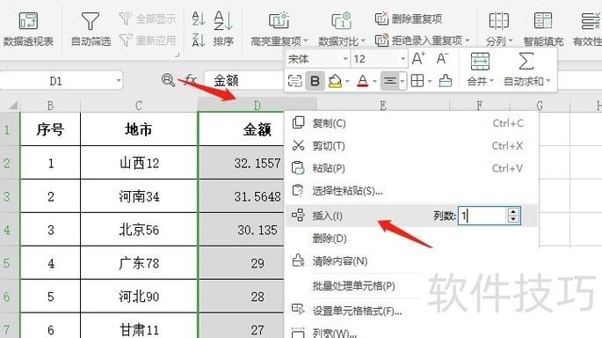Toggle bold B in mini toolbar
602x338 pixels.
tap(315, 81)
